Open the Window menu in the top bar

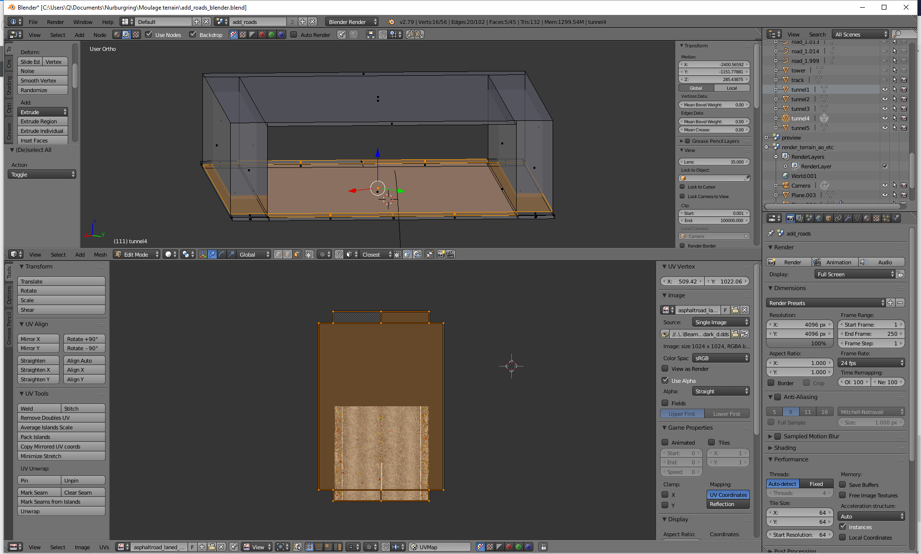83,22
